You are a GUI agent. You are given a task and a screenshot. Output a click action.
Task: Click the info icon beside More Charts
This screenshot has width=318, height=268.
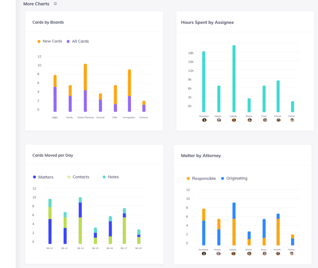tap(55, 4)
